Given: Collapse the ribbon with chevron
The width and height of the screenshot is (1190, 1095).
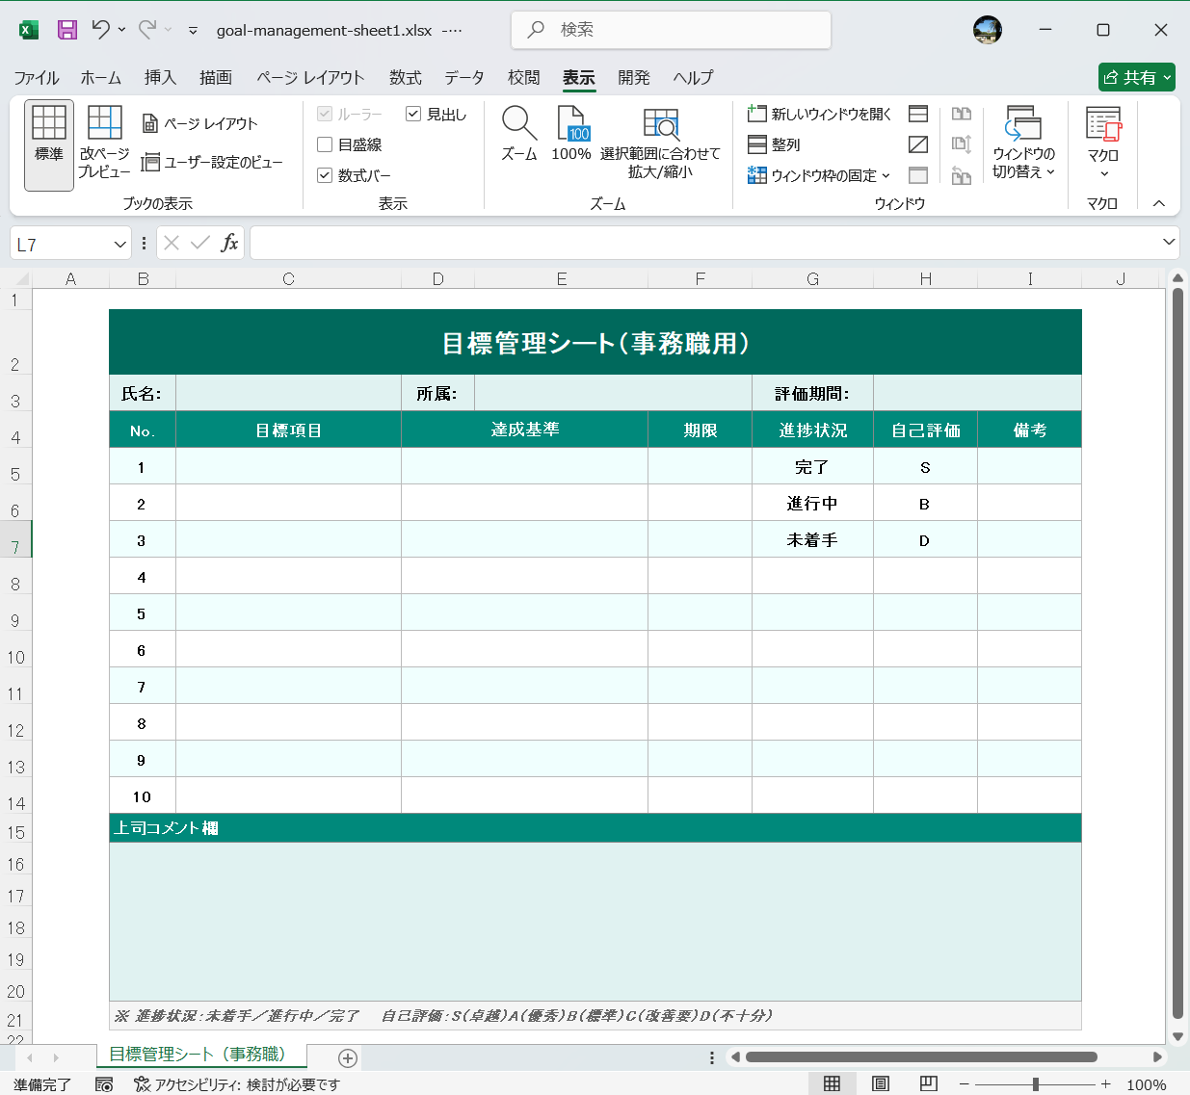Looking at the screenshot, I should (x=1159, y=203).
